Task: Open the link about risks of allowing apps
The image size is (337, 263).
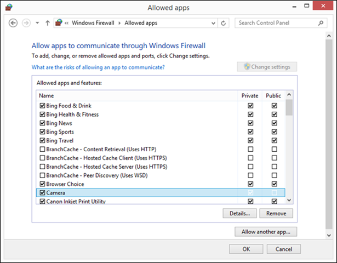Action: pos(98,67)
